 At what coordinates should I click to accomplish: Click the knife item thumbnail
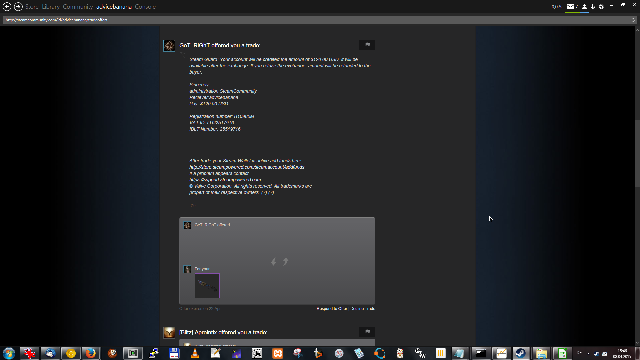[x=207, y=286]
